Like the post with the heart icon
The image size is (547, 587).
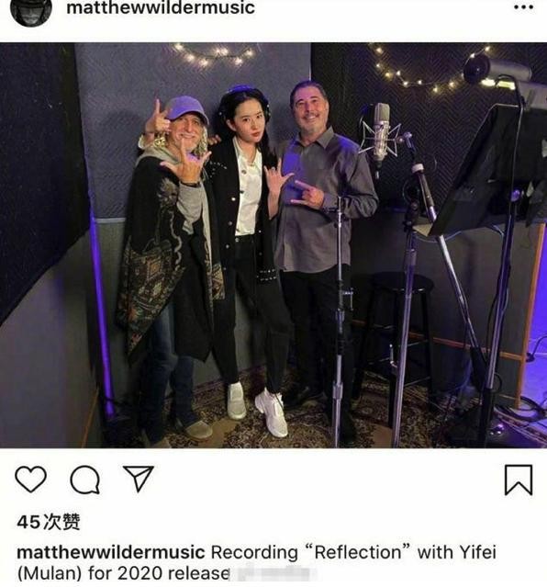(x=30, y=479)
